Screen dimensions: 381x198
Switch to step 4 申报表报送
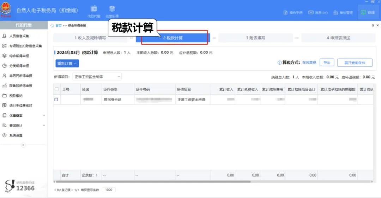click(x=338, y=38)
